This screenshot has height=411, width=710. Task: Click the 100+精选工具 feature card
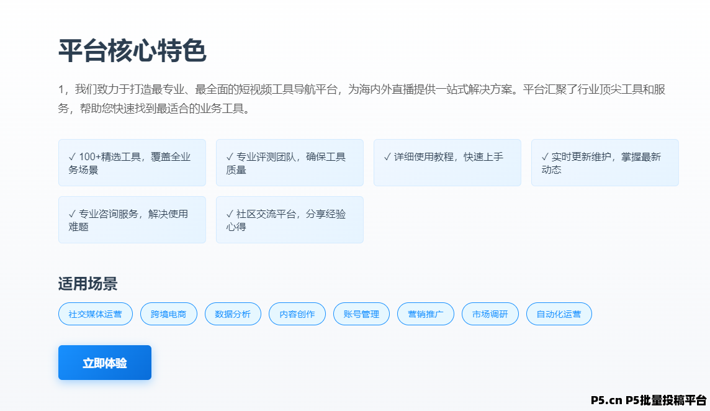(x=132, y=162)
